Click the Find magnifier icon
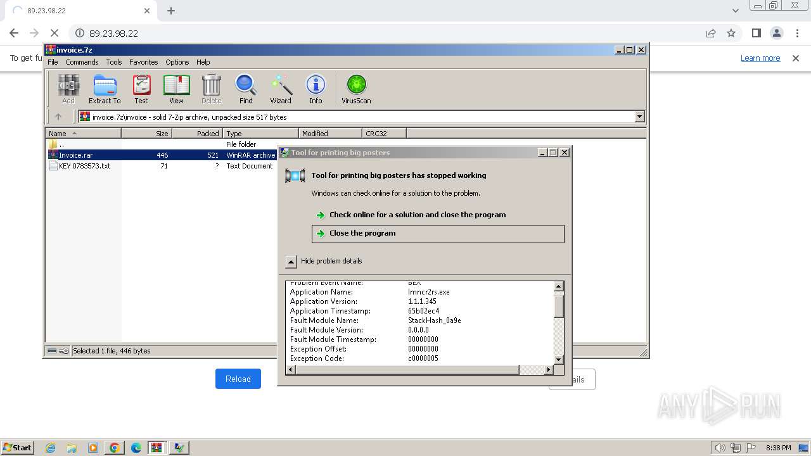The image size is (811, 456). point(246,89)
